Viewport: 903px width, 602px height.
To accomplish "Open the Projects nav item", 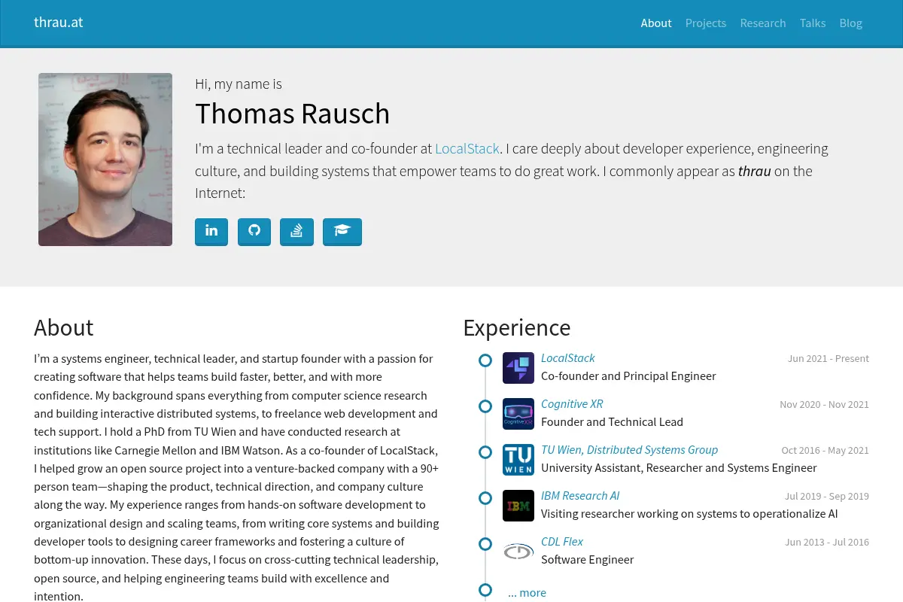I will (706, 23).
